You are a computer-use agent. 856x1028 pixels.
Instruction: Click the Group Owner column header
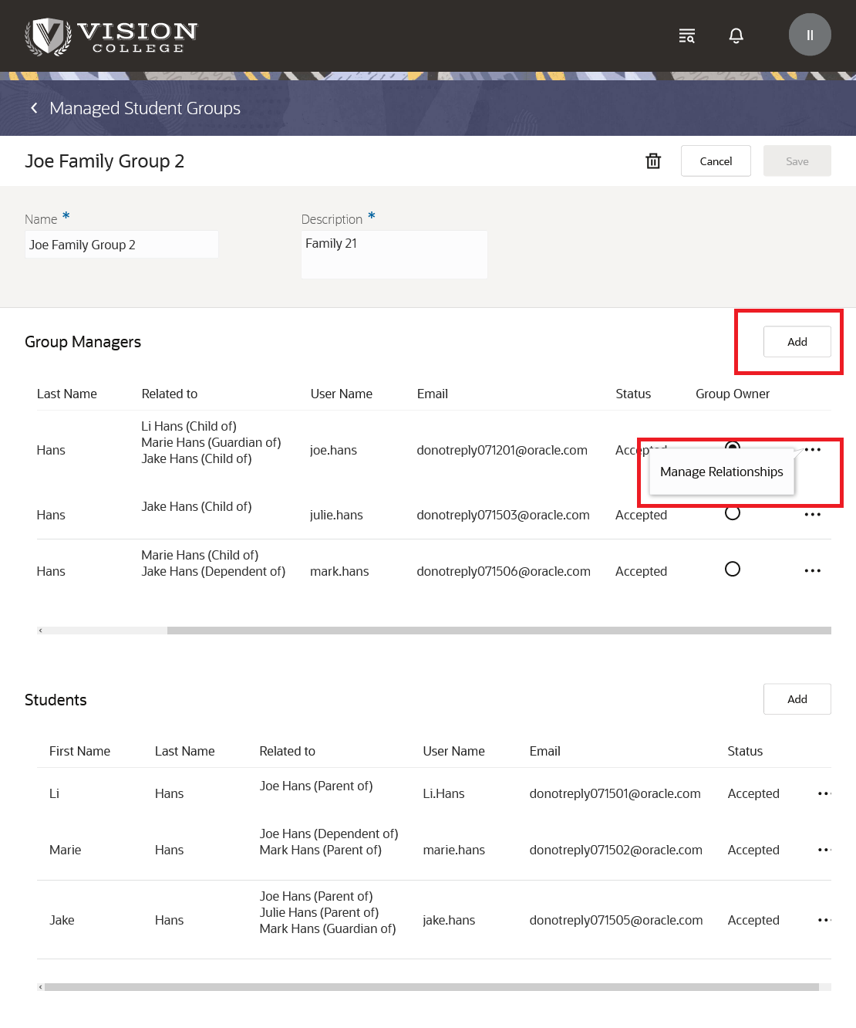[x=733, y=394]
